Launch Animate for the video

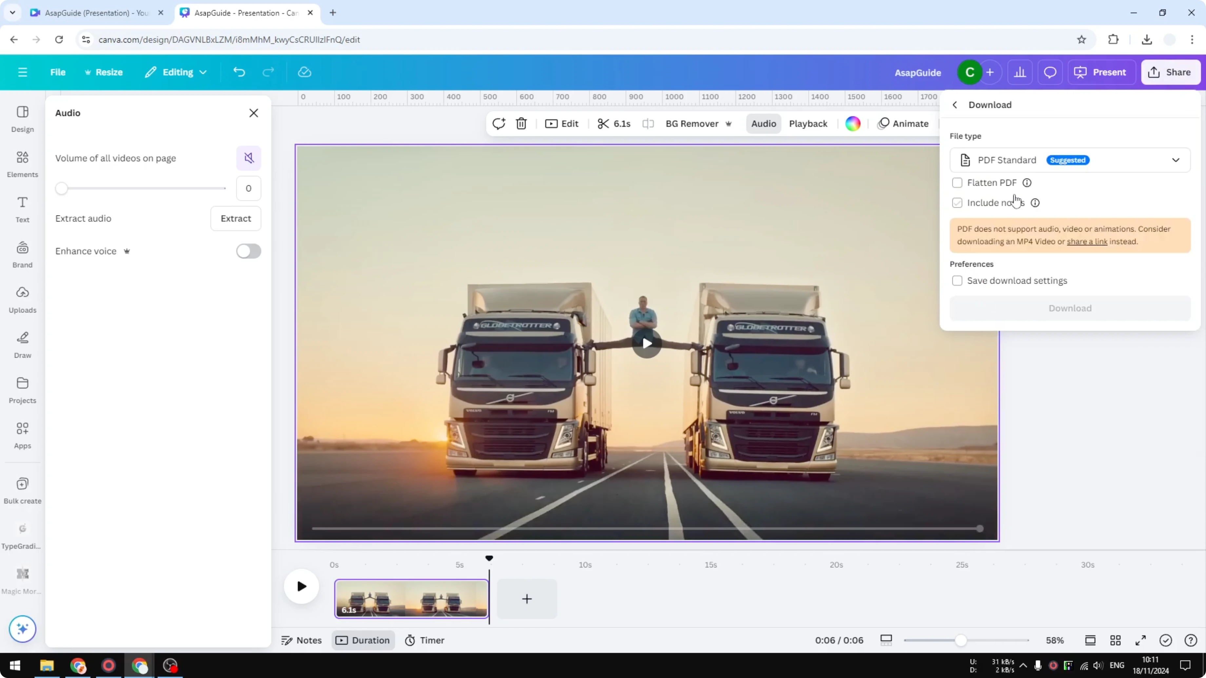pos(904,123)
